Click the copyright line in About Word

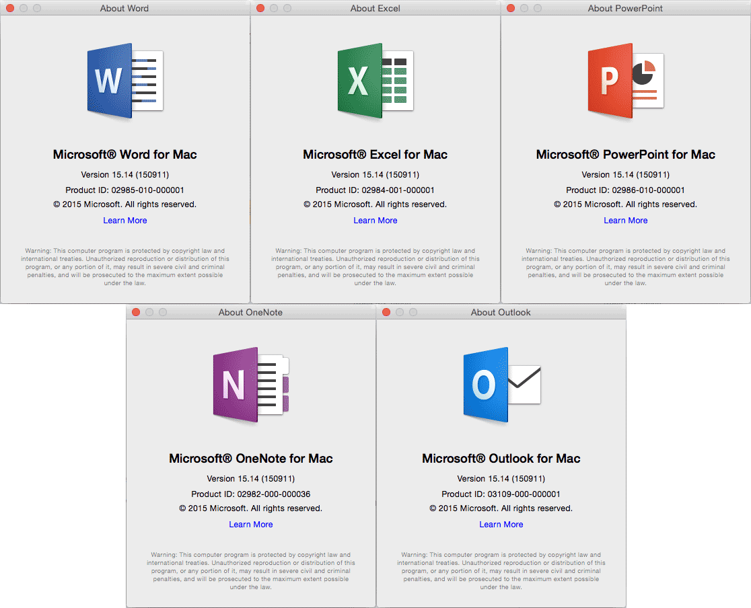(x=125, y=204)
